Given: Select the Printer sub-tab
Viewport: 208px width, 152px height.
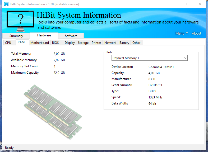Looking at the screenshot, I should [96, 43].
